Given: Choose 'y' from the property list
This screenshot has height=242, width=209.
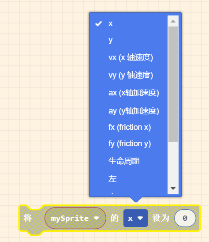Looking at the screenshot, I should click(x=128, y=41).
